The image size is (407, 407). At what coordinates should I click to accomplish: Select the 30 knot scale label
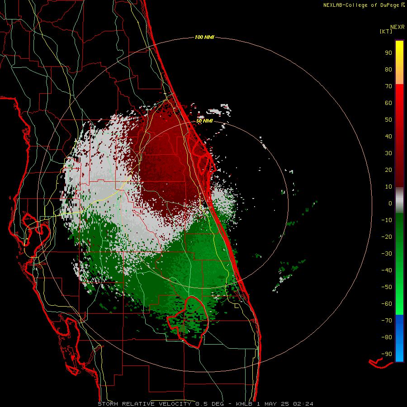click(x=388, y=153)
